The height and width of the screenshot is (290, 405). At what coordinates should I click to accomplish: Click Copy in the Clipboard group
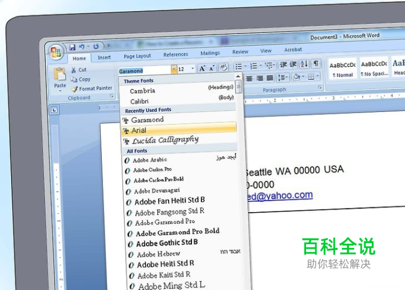pyautogui.click(x=81, y=79)
